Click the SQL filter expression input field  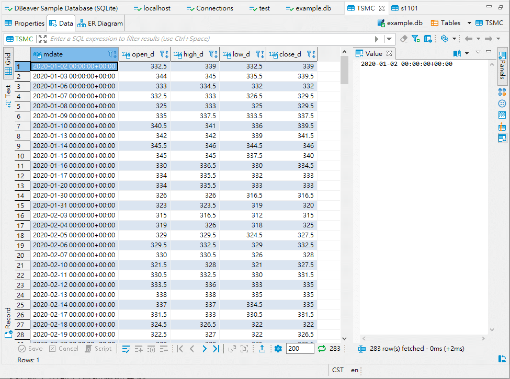coord(209,39)
